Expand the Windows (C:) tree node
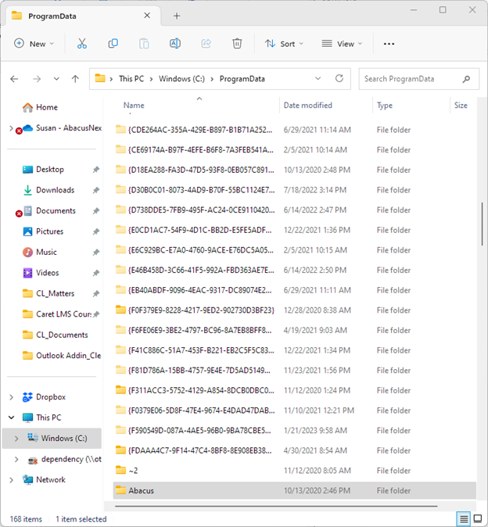This screenshot has height=527, width=488. (16, 439)
